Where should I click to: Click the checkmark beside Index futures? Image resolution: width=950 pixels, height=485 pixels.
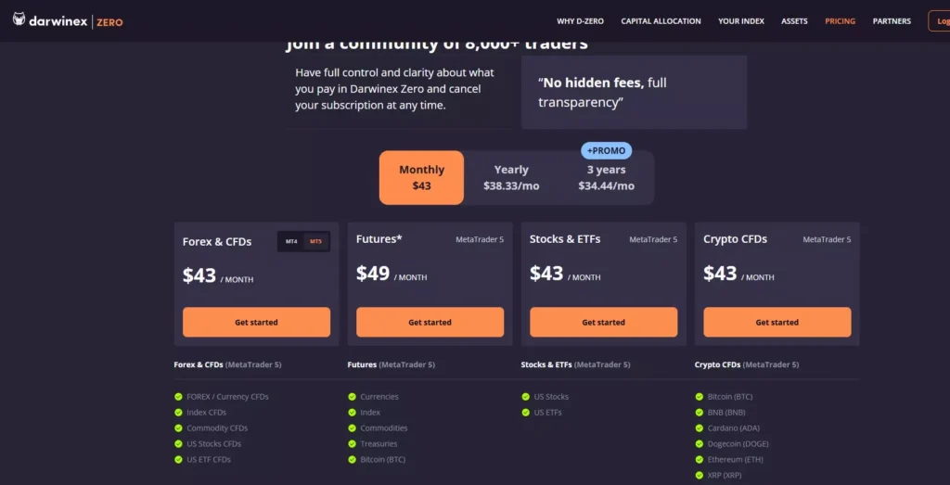pos(352,413)
